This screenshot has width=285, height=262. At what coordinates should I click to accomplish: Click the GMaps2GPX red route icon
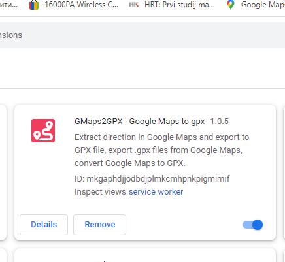tap(43, 131)
